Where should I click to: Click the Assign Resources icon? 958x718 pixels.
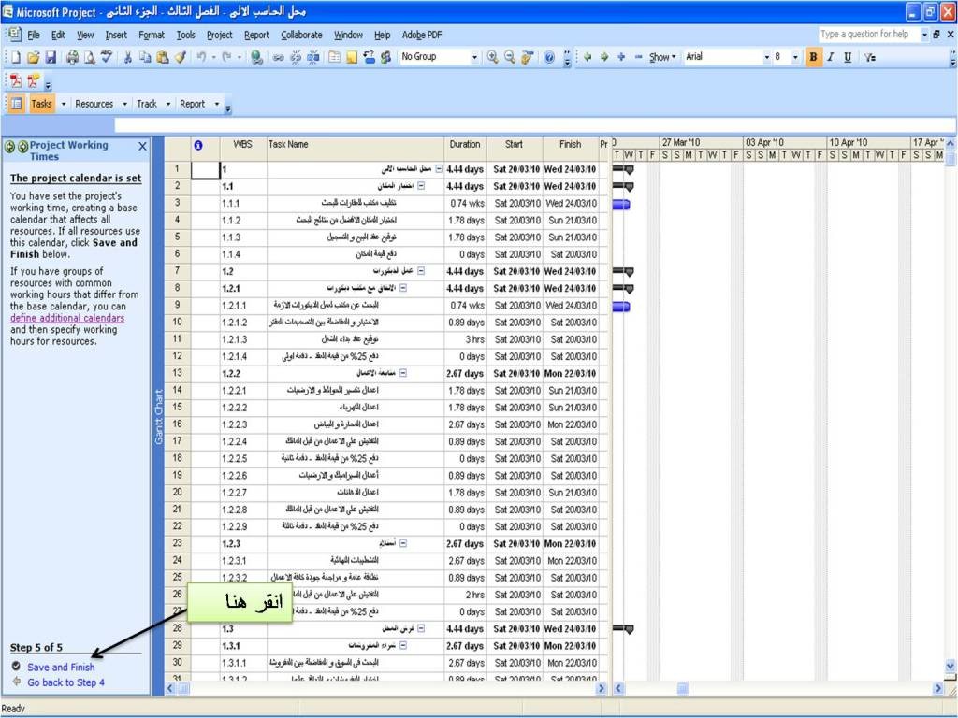click(x=385, y=57)
